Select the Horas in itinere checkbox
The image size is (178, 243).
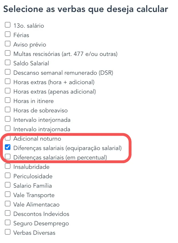coord(8,100)
